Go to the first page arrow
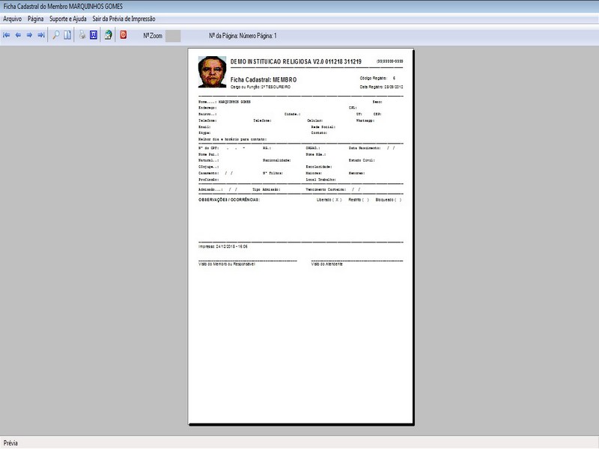Viewport: 599px width, 449px height. tap(7, 35)
